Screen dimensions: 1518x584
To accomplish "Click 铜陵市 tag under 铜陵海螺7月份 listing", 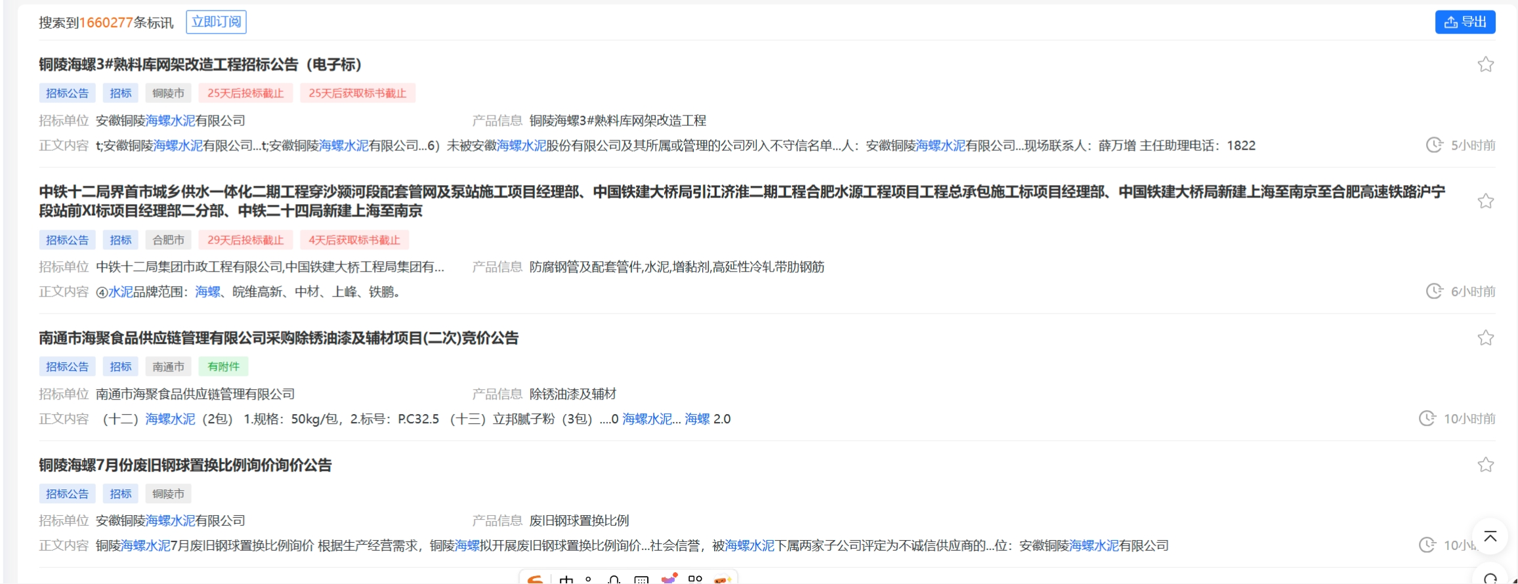I will [169, 494].
